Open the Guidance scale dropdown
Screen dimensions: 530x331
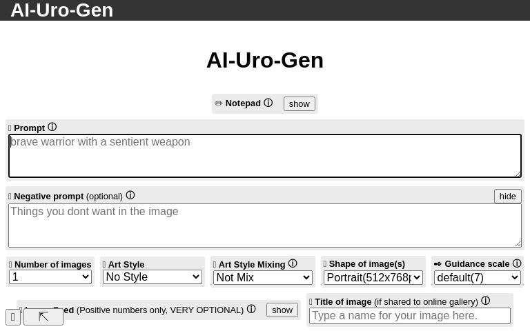tap(477, 277)
